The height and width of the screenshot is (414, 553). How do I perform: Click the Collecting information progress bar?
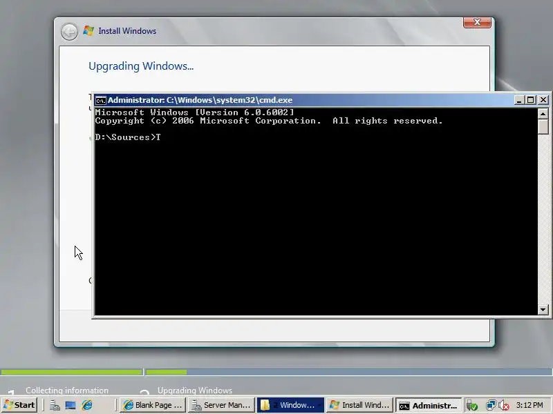point(72,372)
